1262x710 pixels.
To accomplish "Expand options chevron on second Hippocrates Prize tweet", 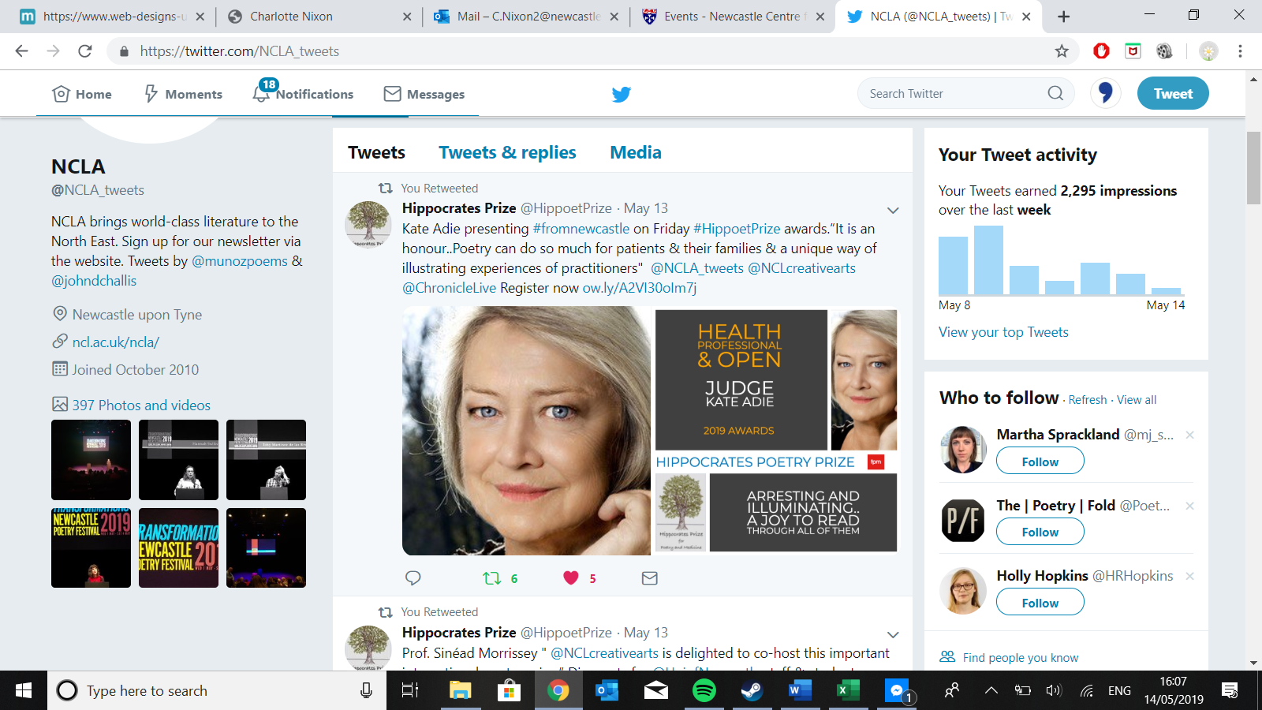I will (x=893, y=635).
